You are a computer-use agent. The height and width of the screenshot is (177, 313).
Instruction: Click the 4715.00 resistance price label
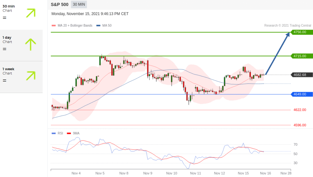pyautogui.click(x=302, y=56)
